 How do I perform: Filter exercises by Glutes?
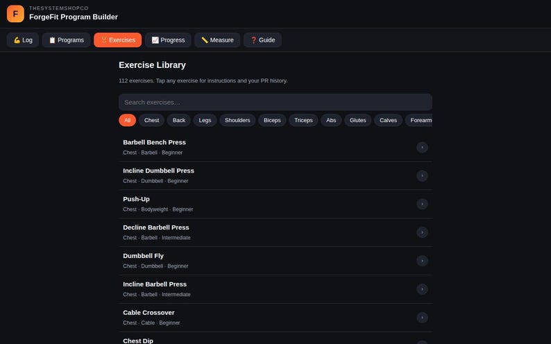pos(357,120)
